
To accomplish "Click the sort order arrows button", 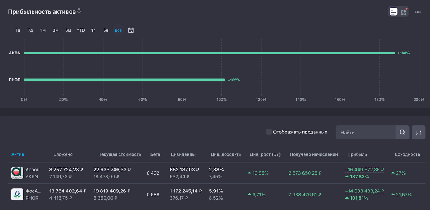I will (419, 133).
